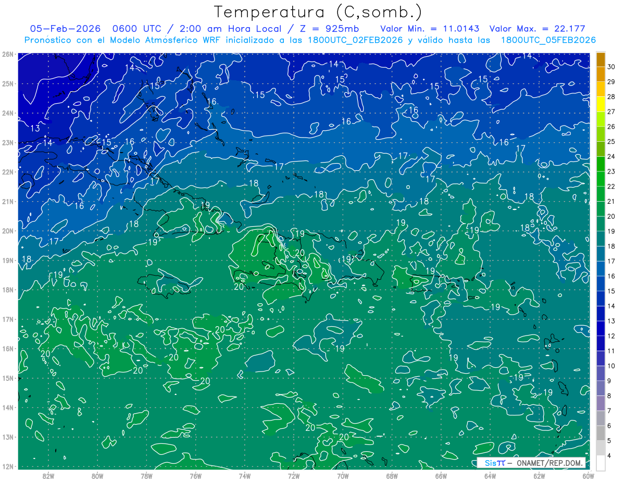This screenshot has width=625, height=483.
Task: Click the 82W longitude axis label
Action: coord(48,476)
